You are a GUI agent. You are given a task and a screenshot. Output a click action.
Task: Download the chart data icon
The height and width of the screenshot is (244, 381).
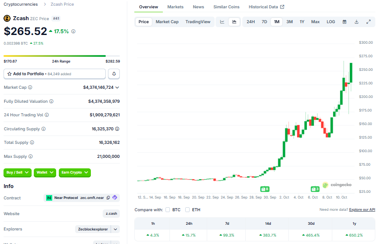356,22
